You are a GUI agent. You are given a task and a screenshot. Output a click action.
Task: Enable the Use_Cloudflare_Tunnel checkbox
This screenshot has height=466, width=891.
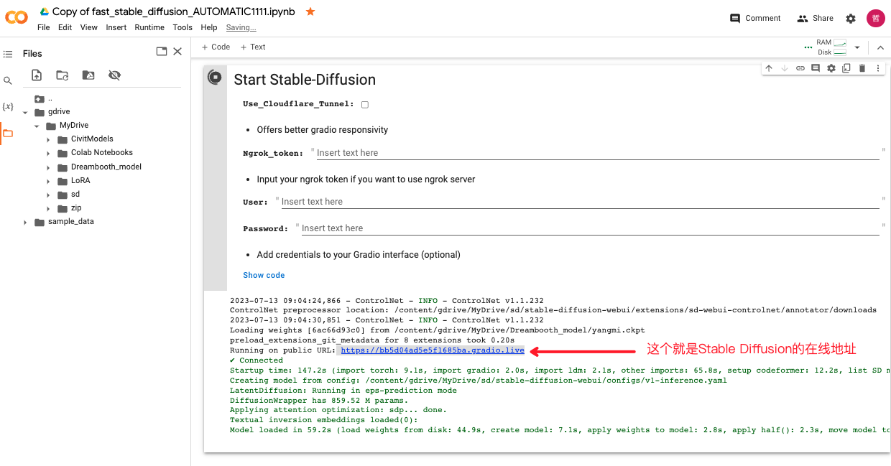point(364,103)
